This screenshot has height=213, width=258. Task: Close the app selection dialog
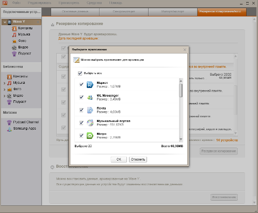pyautogui.click(x=185, y=50)
